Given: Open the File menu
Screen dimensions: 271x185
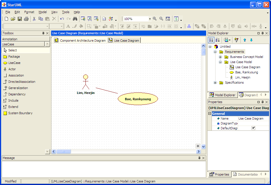Looking at the screenshot, I should tap(8, 12).
